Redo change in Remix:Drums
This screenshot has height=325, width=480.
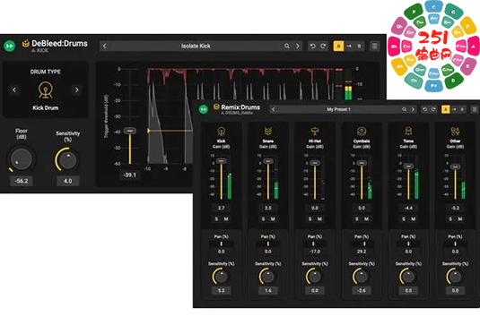click(x=433, y=109)
